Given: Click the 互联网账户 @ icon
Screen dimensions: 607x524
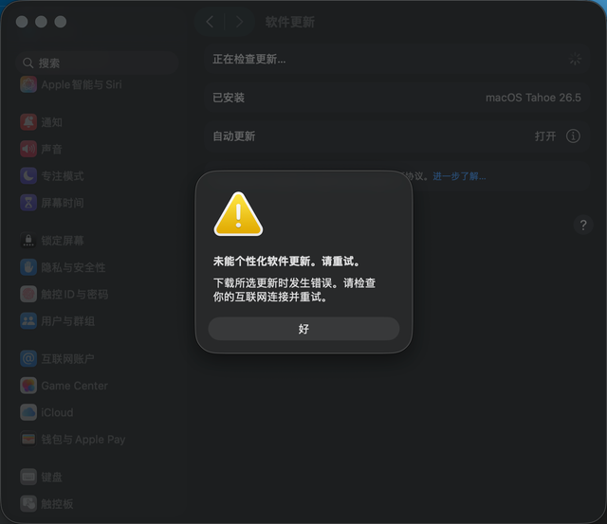Looking at the screenshot, I should pos(28,358).
